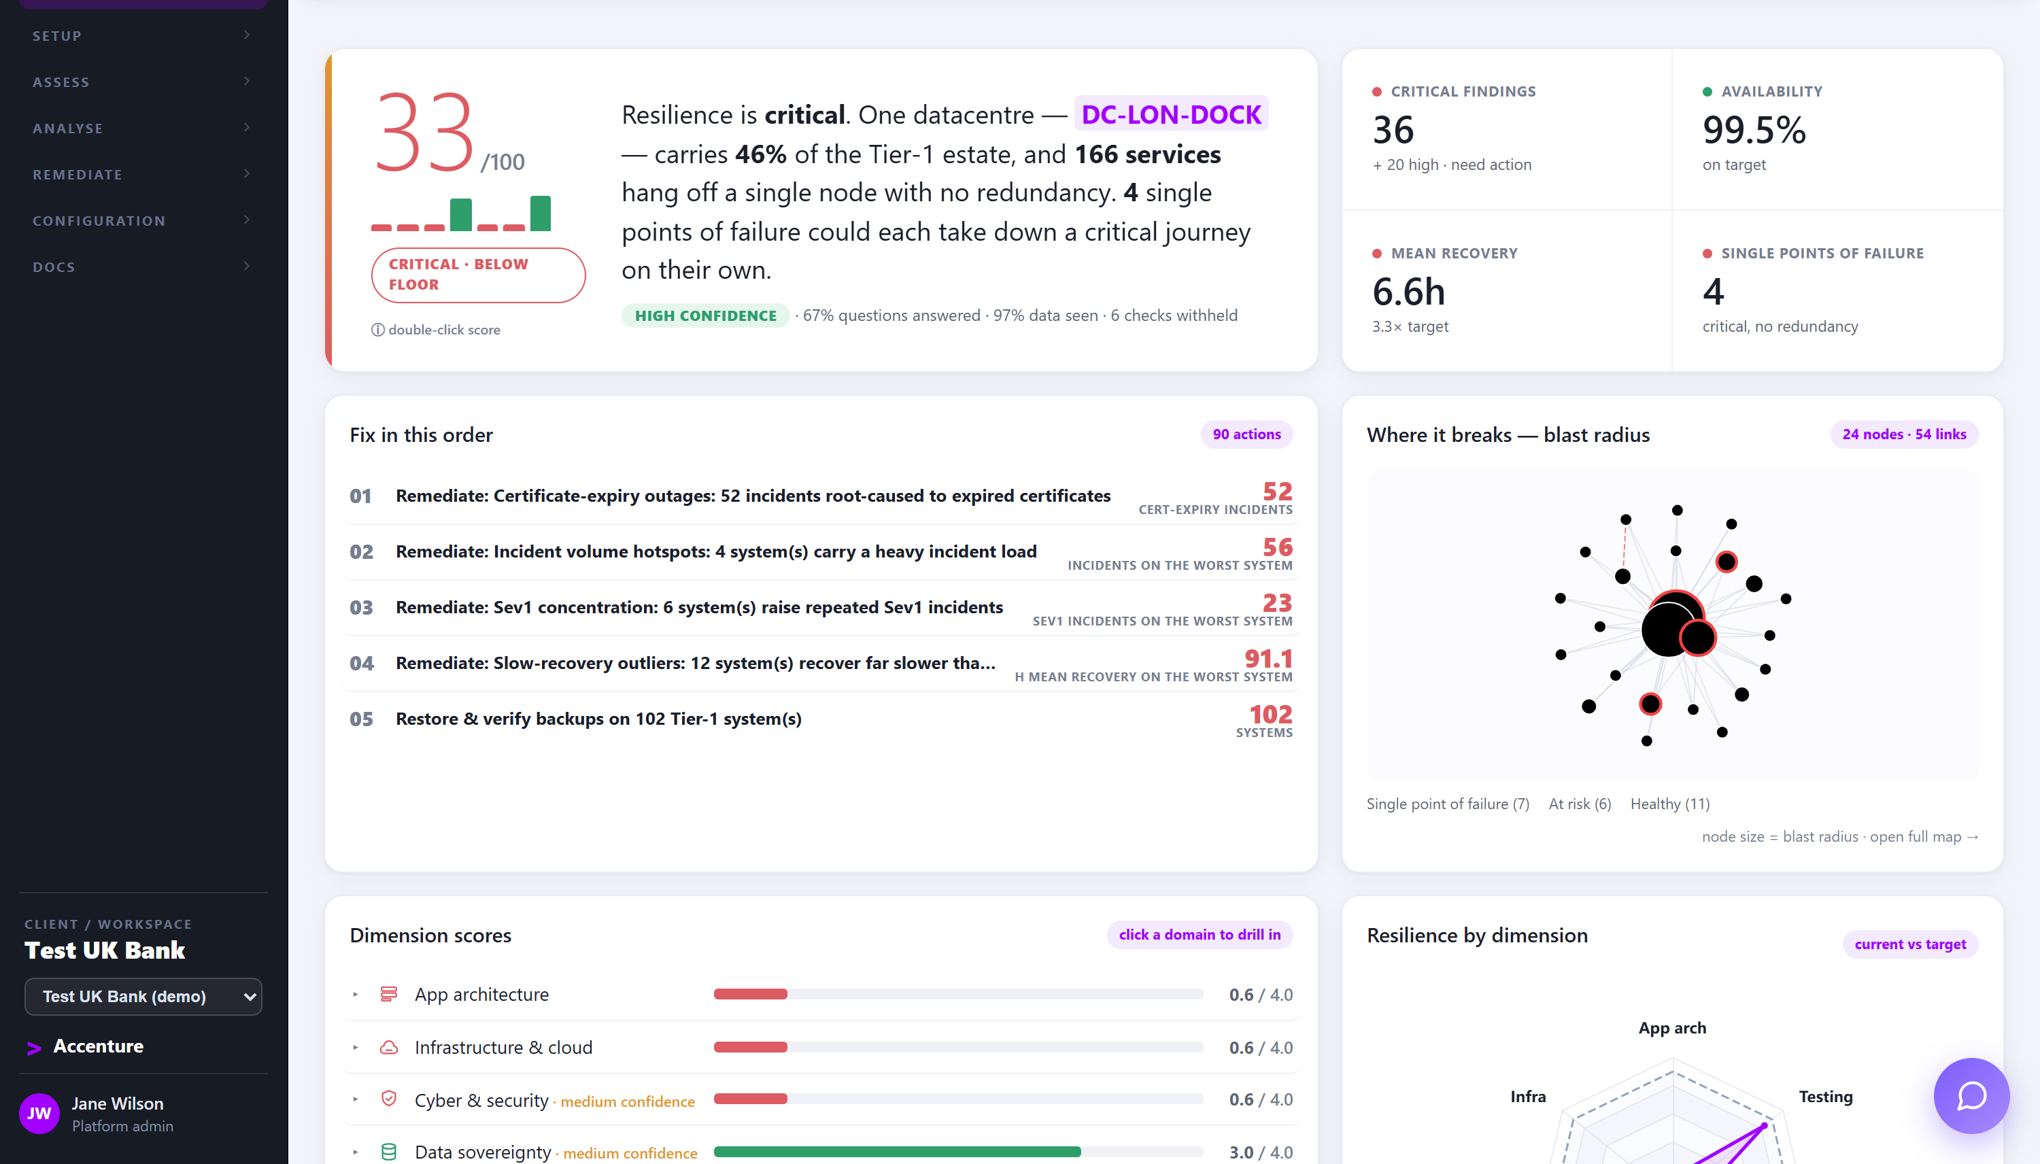2040x1164 pixels.
Task: Click the 'App arch' radar axis label
Action: [1671, 1027]
